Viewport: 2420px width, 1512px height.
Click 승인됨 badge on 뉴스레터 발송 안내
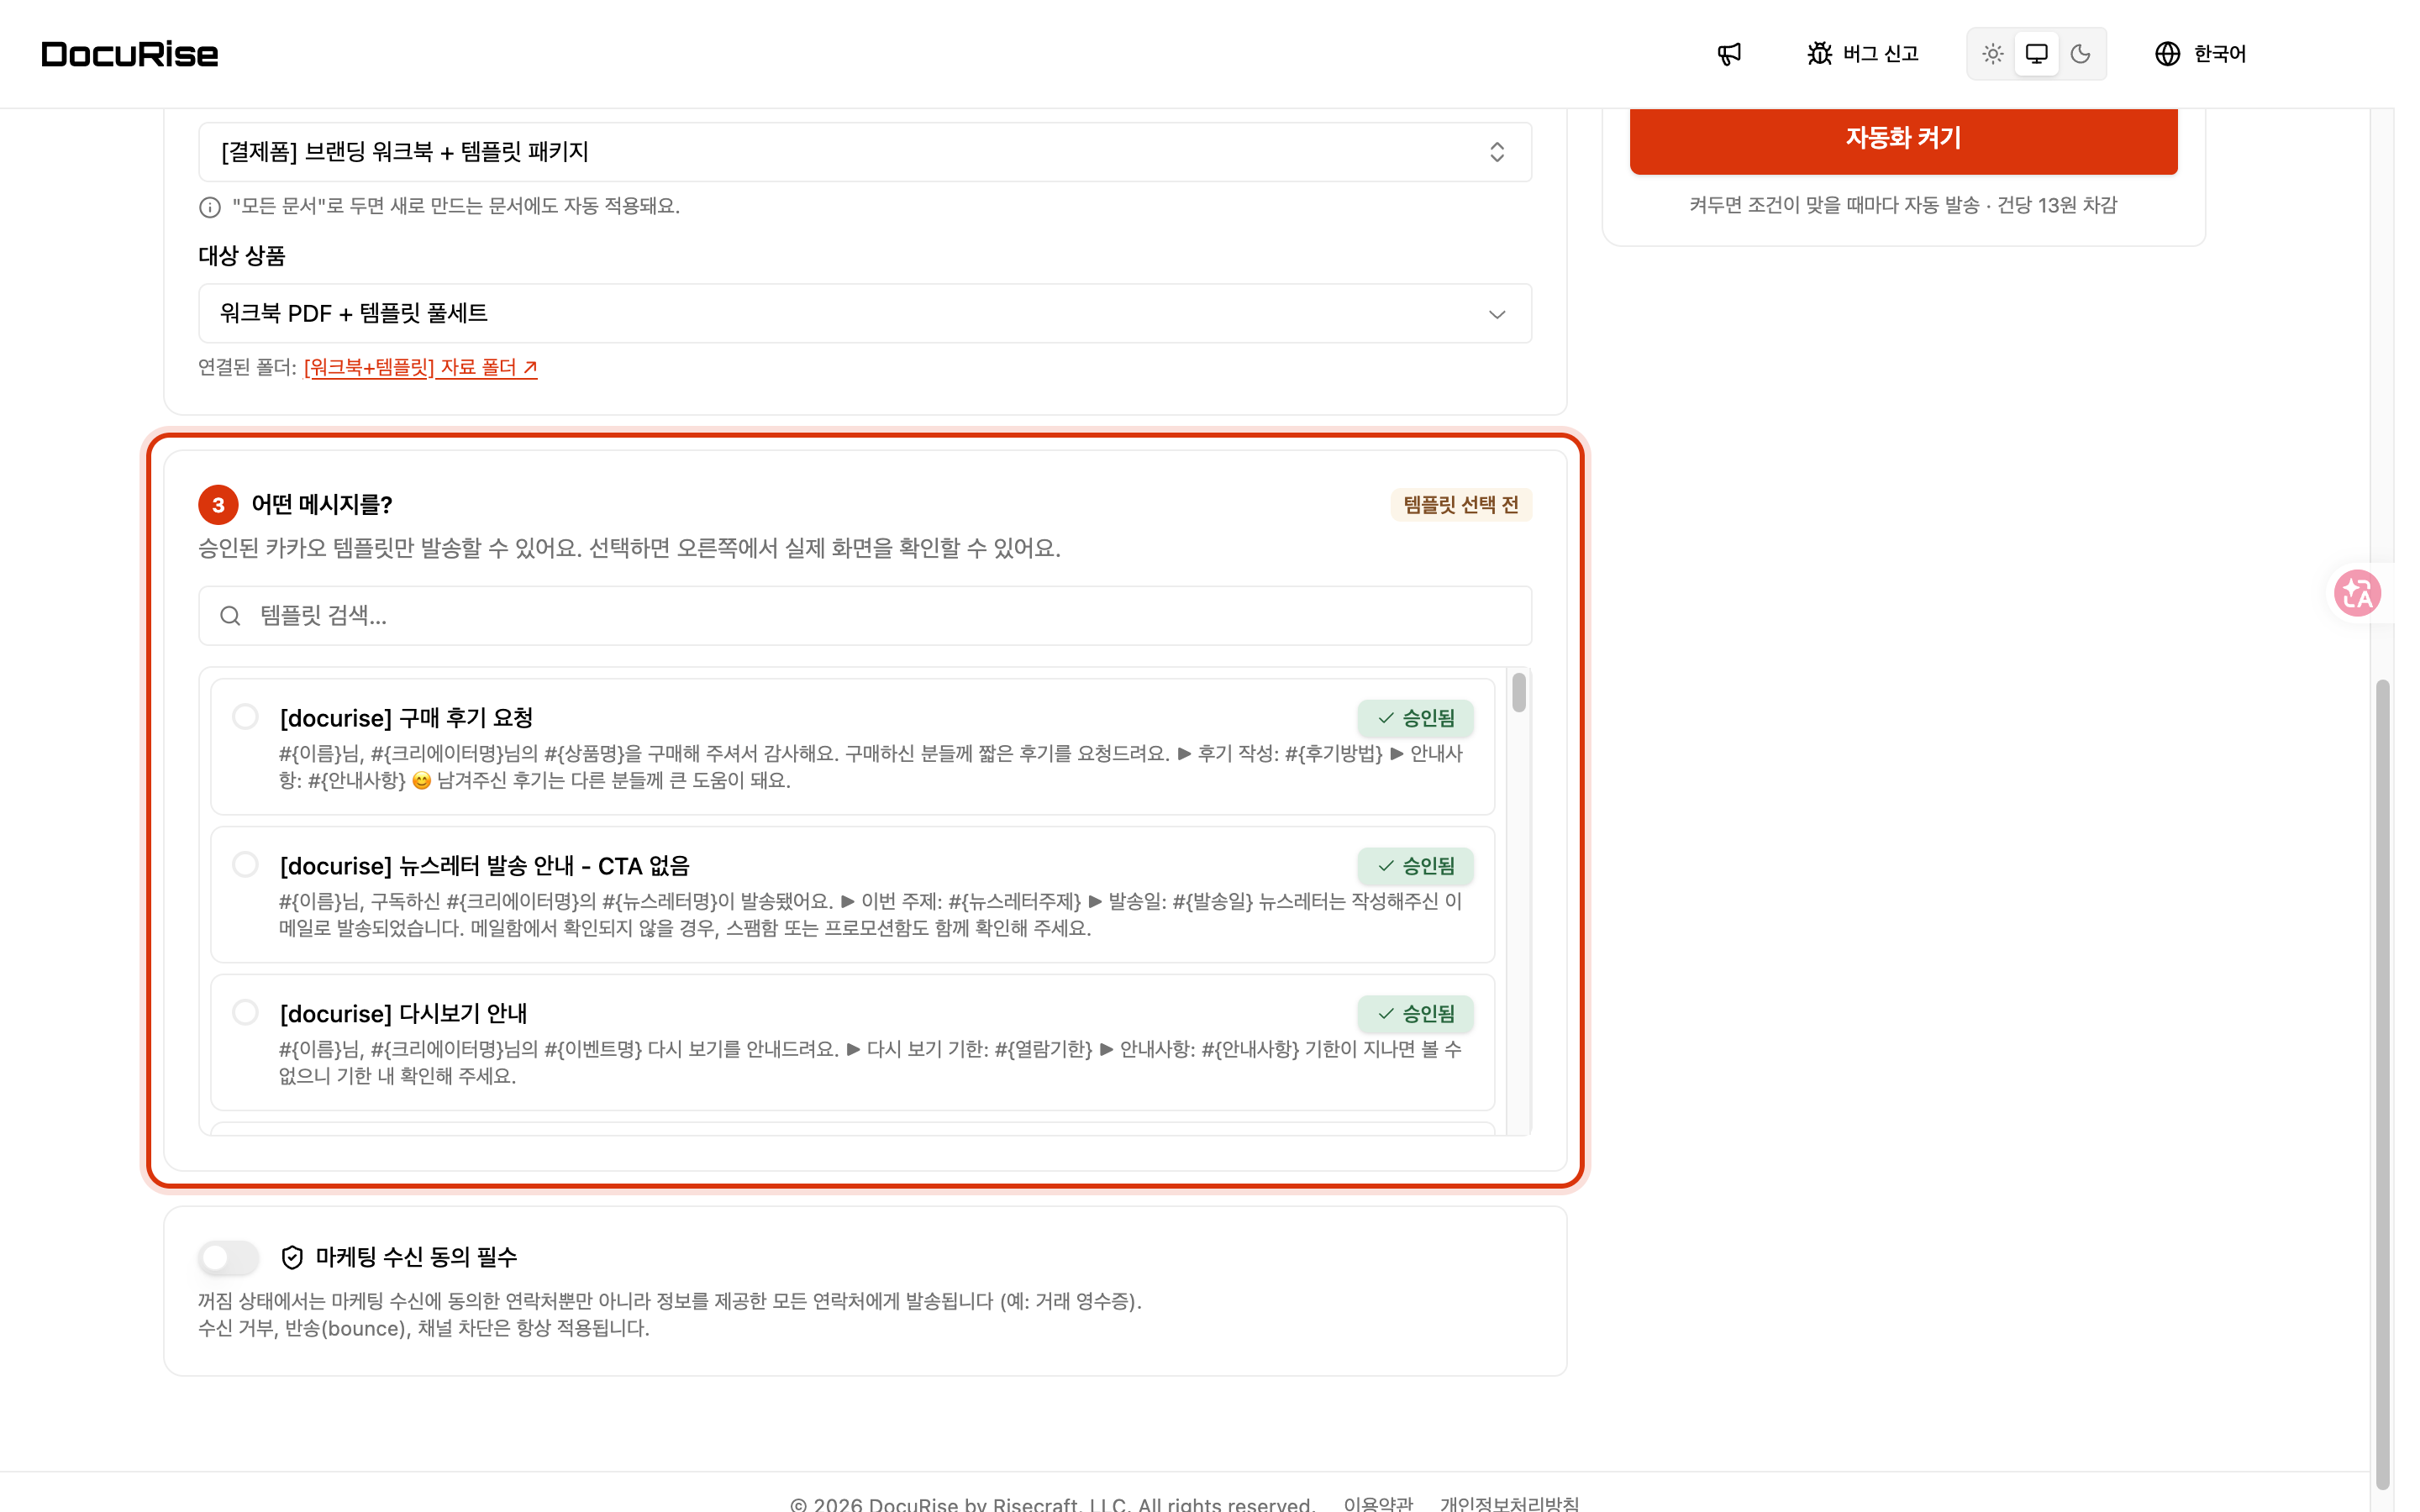1415,866
